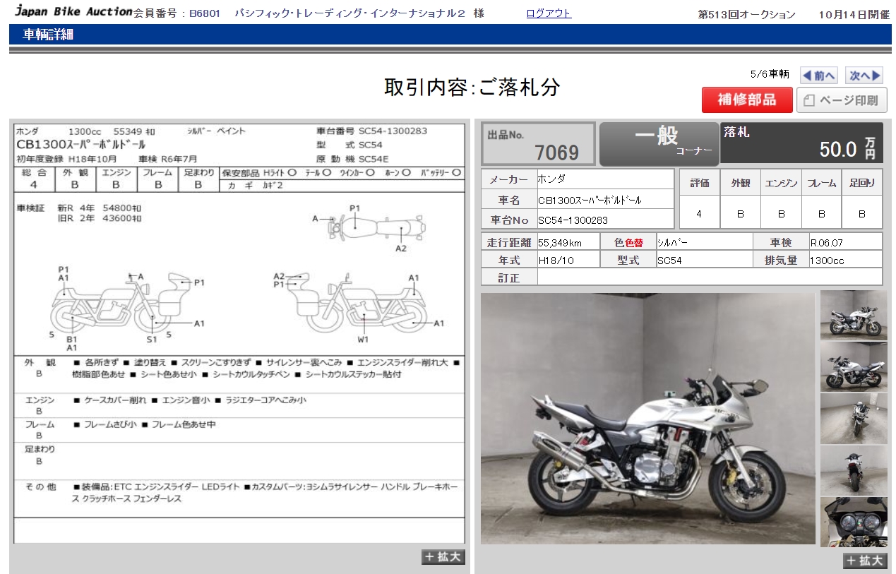Click the 車検 value R.06.07
The image size is (896, 574).
pyautogui.click(x=845, y=242)
